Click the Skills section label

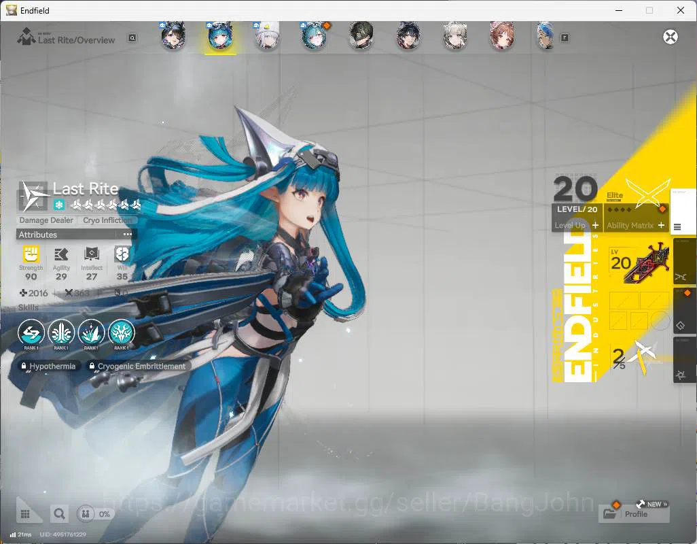pyautogui.click(x=28, y=307)
